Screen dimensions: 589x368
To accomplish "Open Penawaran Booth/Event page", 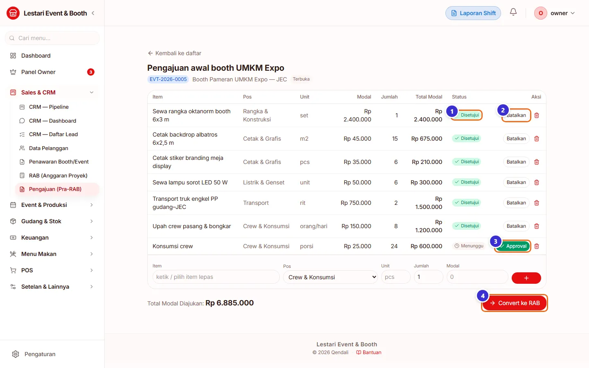I will coord(57,162).
